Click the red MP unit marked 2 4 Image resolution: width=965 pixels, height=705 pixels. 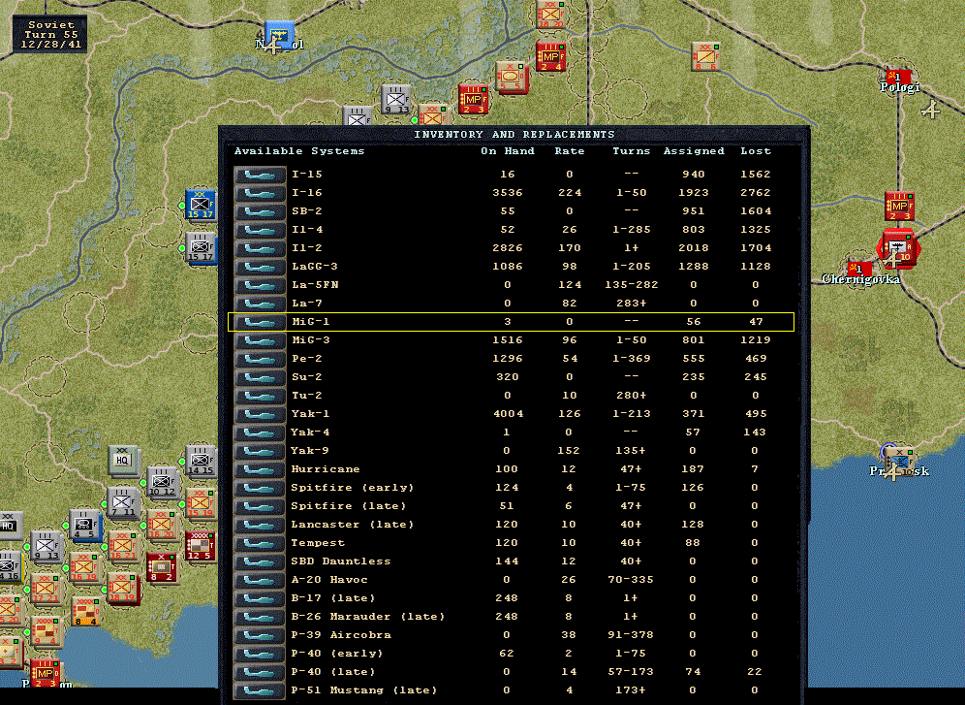550,56
